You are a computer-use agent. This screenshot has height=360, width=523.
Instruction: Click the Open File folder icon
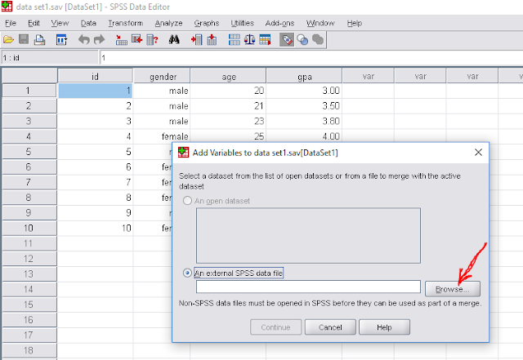click(x=8, y=40)
